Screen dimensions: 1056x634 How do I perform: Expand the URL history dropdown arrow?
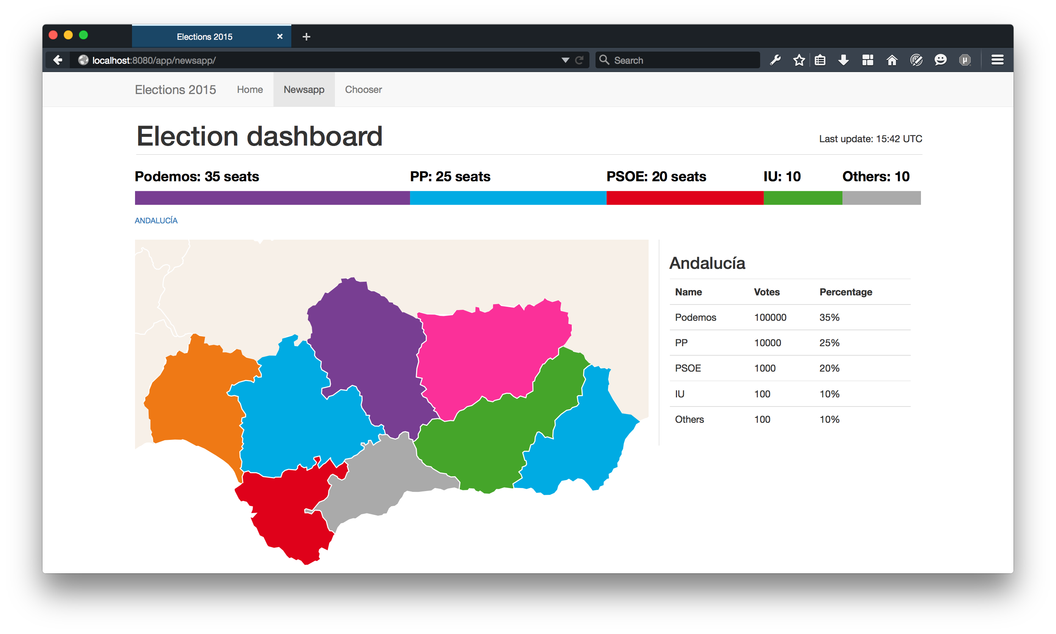565,60
